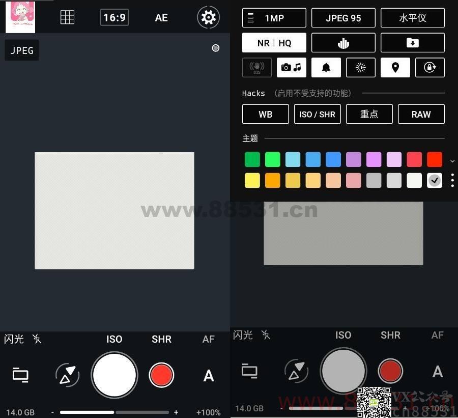458x418 pixels.
Task: Select the SHR tab in left panel
Action: click(x=161, y=339)
